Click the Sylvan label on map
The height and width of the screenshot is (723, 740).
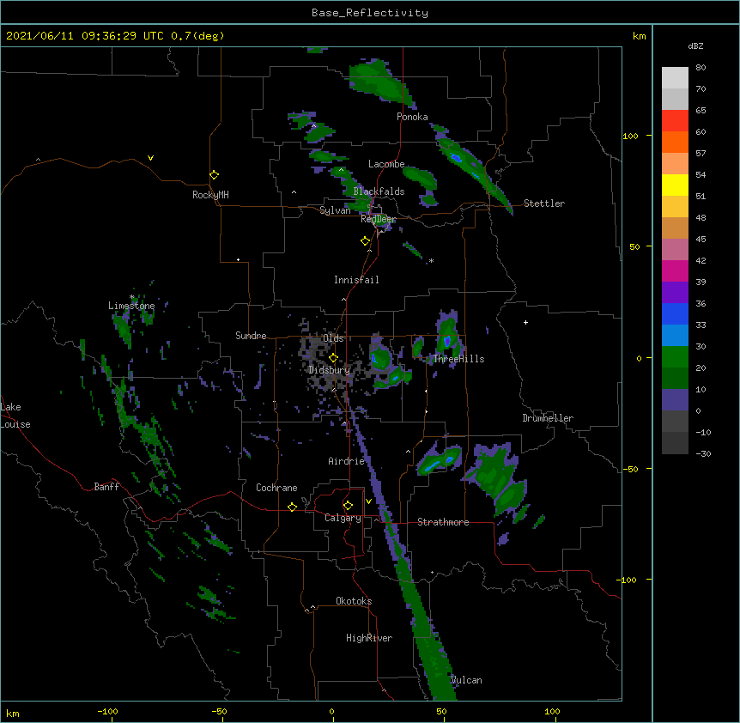(x=335, y=210)
